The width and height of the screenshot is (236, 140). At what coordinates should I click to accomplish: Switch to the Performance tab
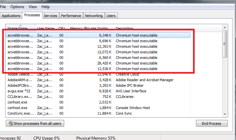[71, 16]
